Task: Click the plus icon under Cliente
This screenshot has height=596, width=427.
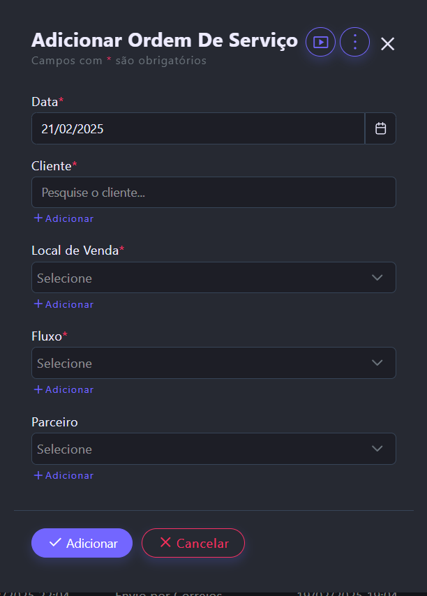Action: (38, 218)
